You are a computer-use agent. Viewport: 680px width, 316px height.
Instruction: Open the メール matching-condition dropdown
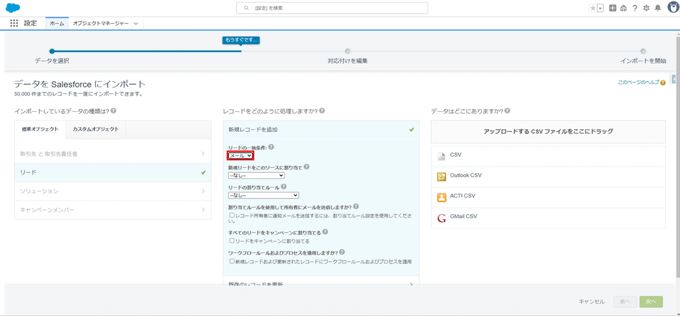click(x=240, y=156)
